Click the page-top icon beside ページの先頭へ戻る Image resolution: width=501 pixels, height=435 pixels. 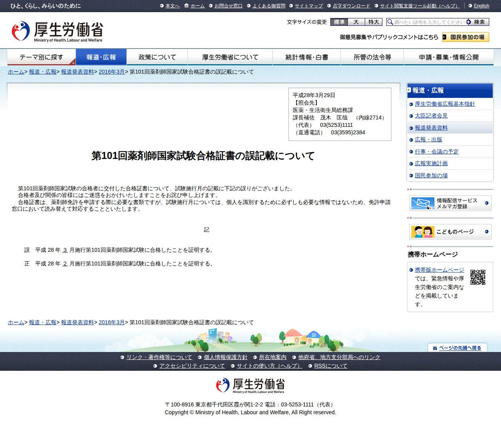435,348
